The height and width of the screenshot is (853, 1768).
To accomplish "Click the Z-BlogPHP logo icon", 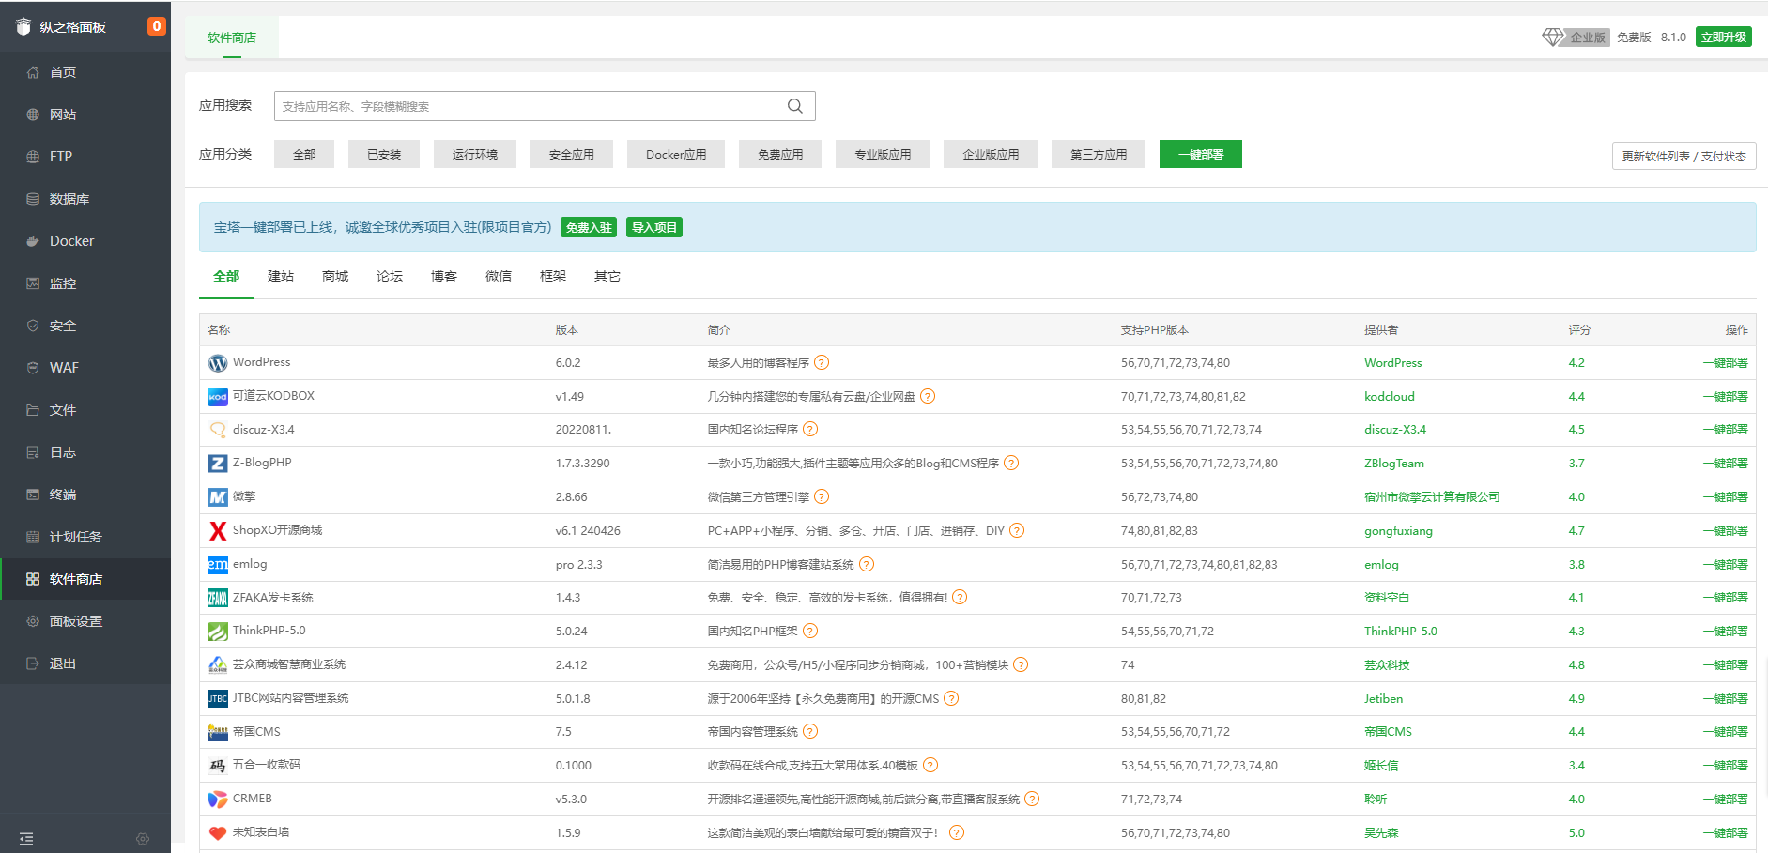I will [x=218, y=464].
